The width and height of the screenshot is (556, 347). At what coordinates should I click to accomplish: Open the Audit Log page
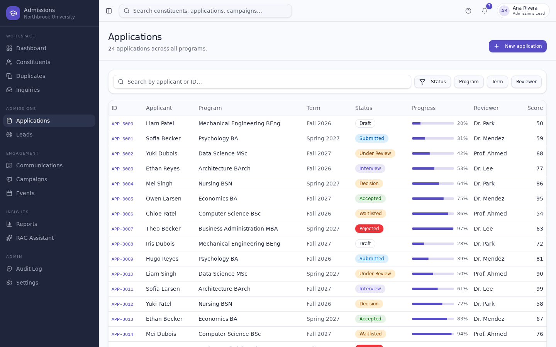pyautogui.click(x=49, y=269)
